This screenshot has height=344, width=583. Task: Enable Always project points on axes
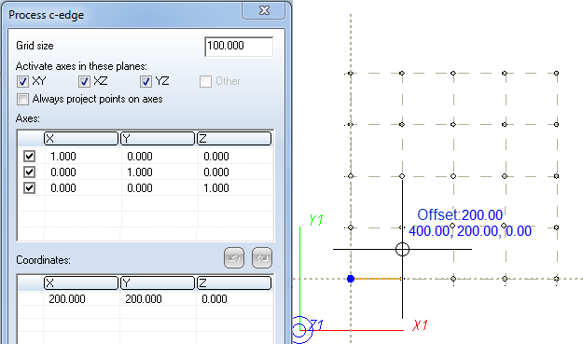(22, 99)
